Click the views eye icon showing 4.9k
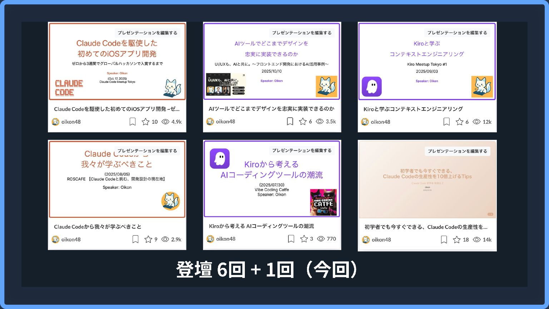This screenshot has width=549, height=309. (165, 122)
